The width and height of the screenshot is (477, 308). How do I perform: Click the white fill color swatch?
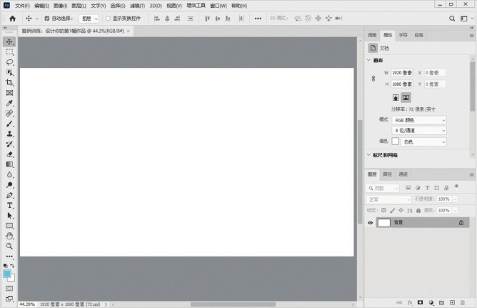point(396,141)
